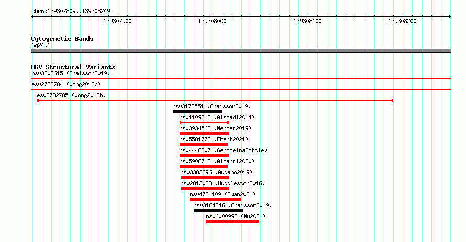Open esv2732785 (Wong2012b) variant label
This screenshot has width=466, height=242.
click(x=71, y=95)
